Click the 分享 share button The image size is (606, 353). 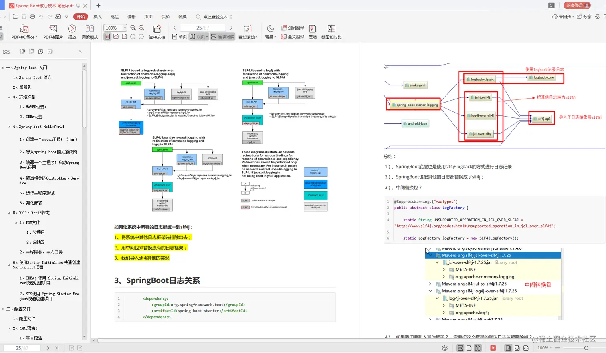pyautogui.click(x=584, y=17)
